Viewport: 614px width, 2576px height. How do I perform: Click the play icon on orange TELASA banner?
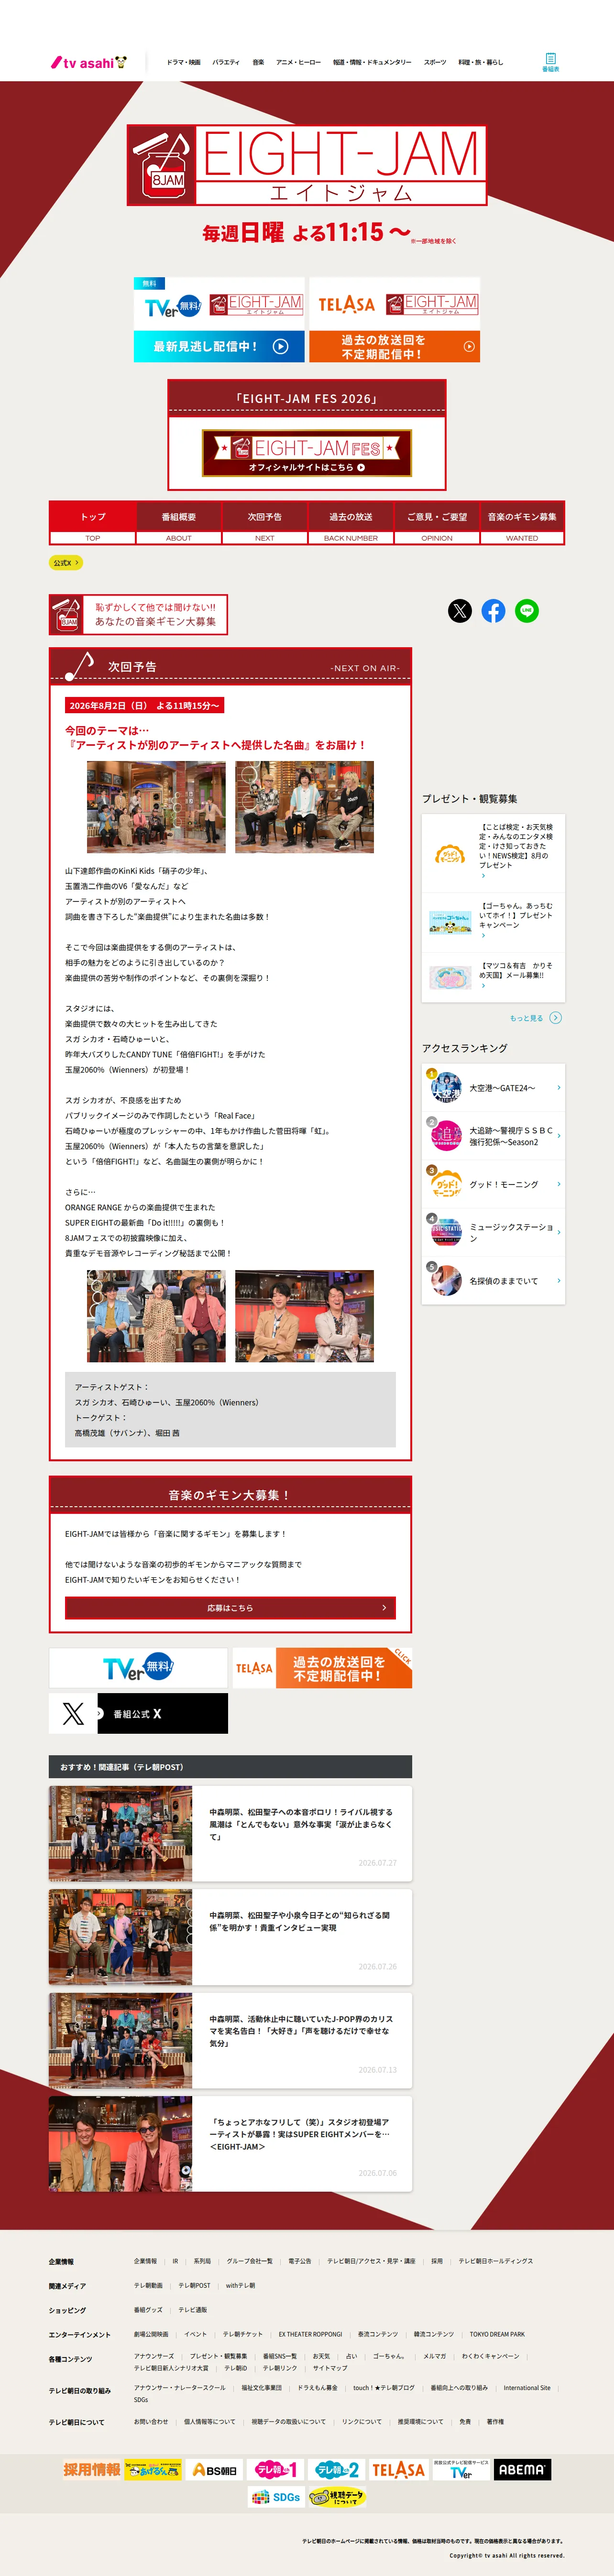pyautogui.click(x=469, y=347)
